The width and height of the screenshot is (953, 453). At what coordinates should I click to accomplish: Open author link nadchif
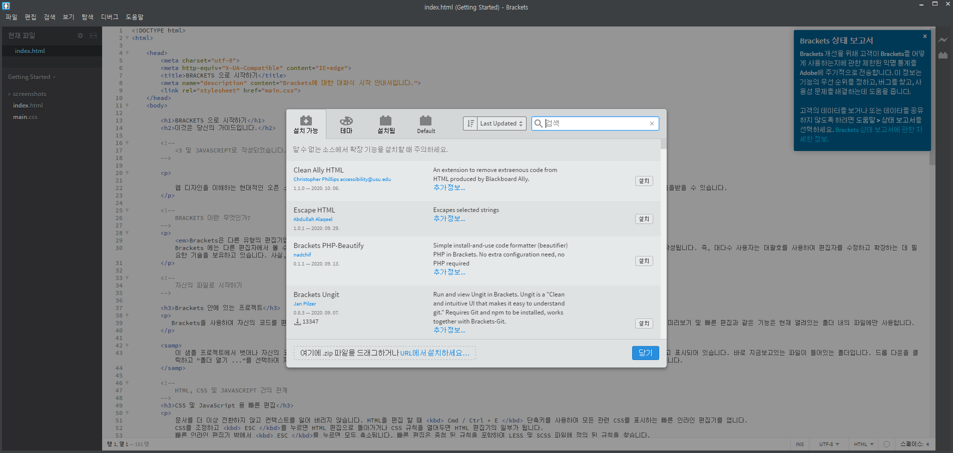(x=302, y=254)
